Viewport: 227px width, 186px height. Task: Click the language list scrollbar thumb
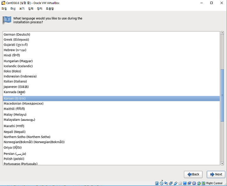click(222, 95)
